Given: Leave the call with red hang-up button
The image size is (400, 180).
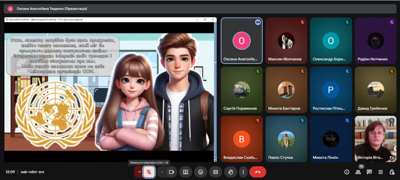Looking at the screenshot, I should coord(257,172).
